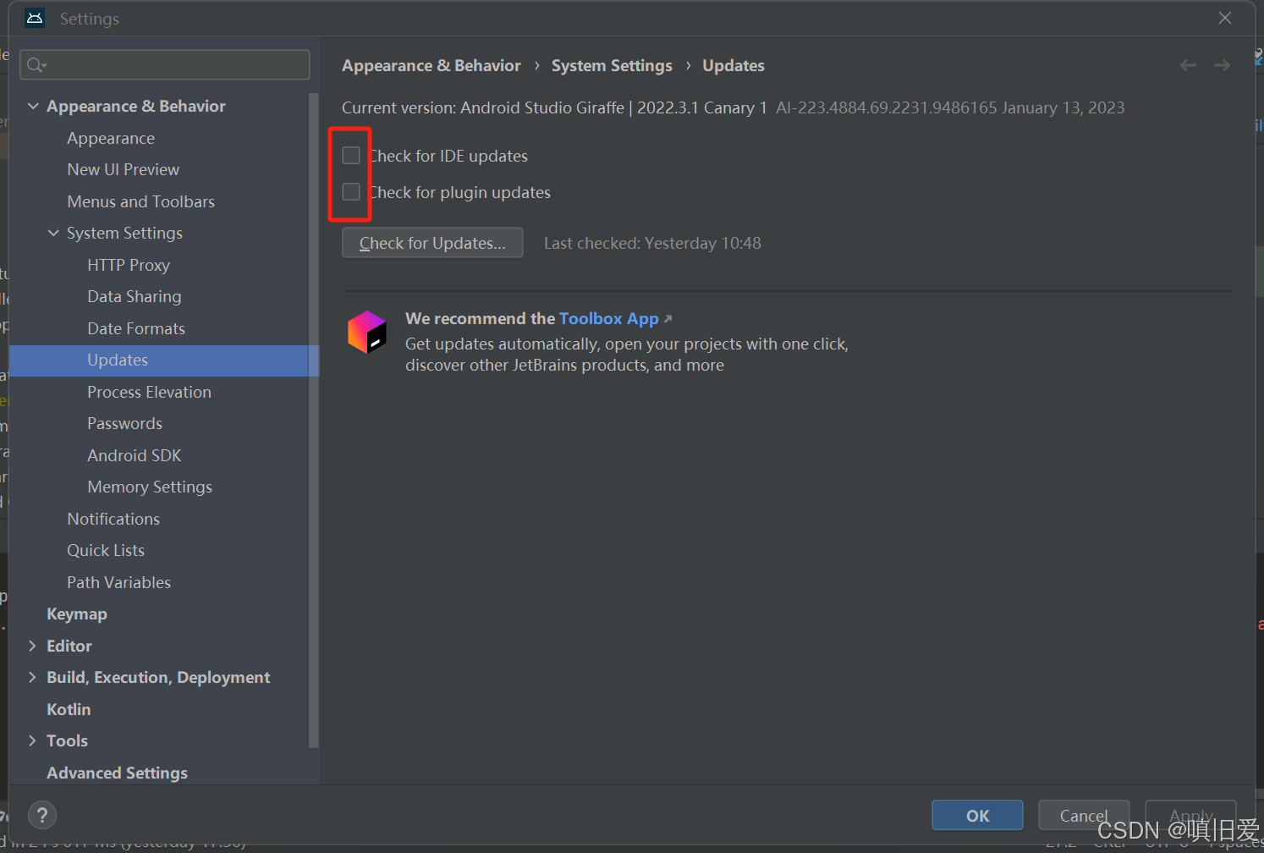
Task: Click the JetBrains Toolbox App icon
Action: point(367,333)
